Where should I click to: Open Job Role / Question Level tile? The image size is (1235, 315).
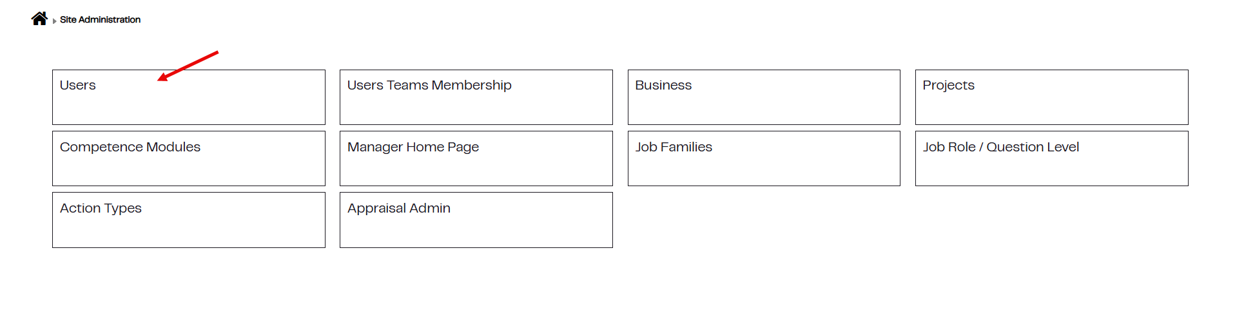(x=1051, y=158)
